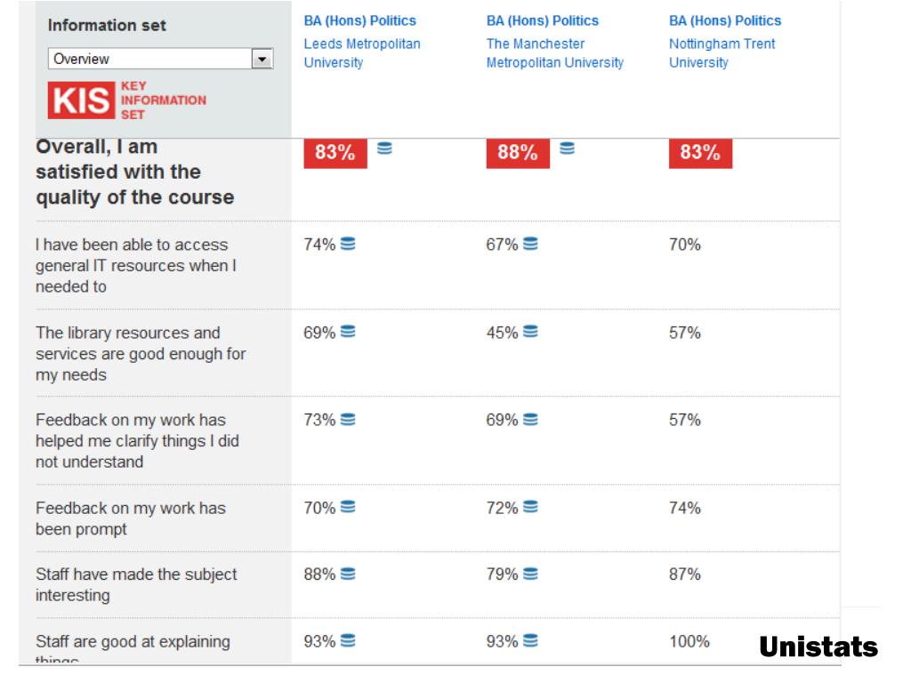Click data icon next to 74% IT resources
The height and width of the screenshot is (683, 911).
[348, 244]
